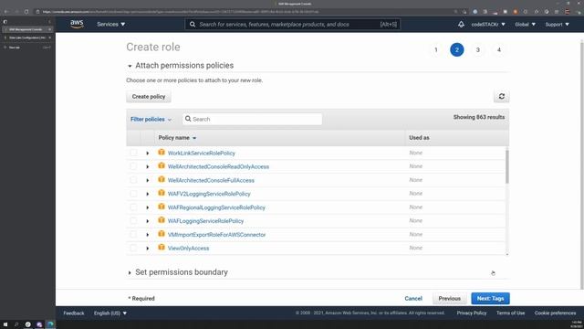The image size is (584, 329).
Task: Click the Next: Tags button
Action: click(x=491, y=299)
